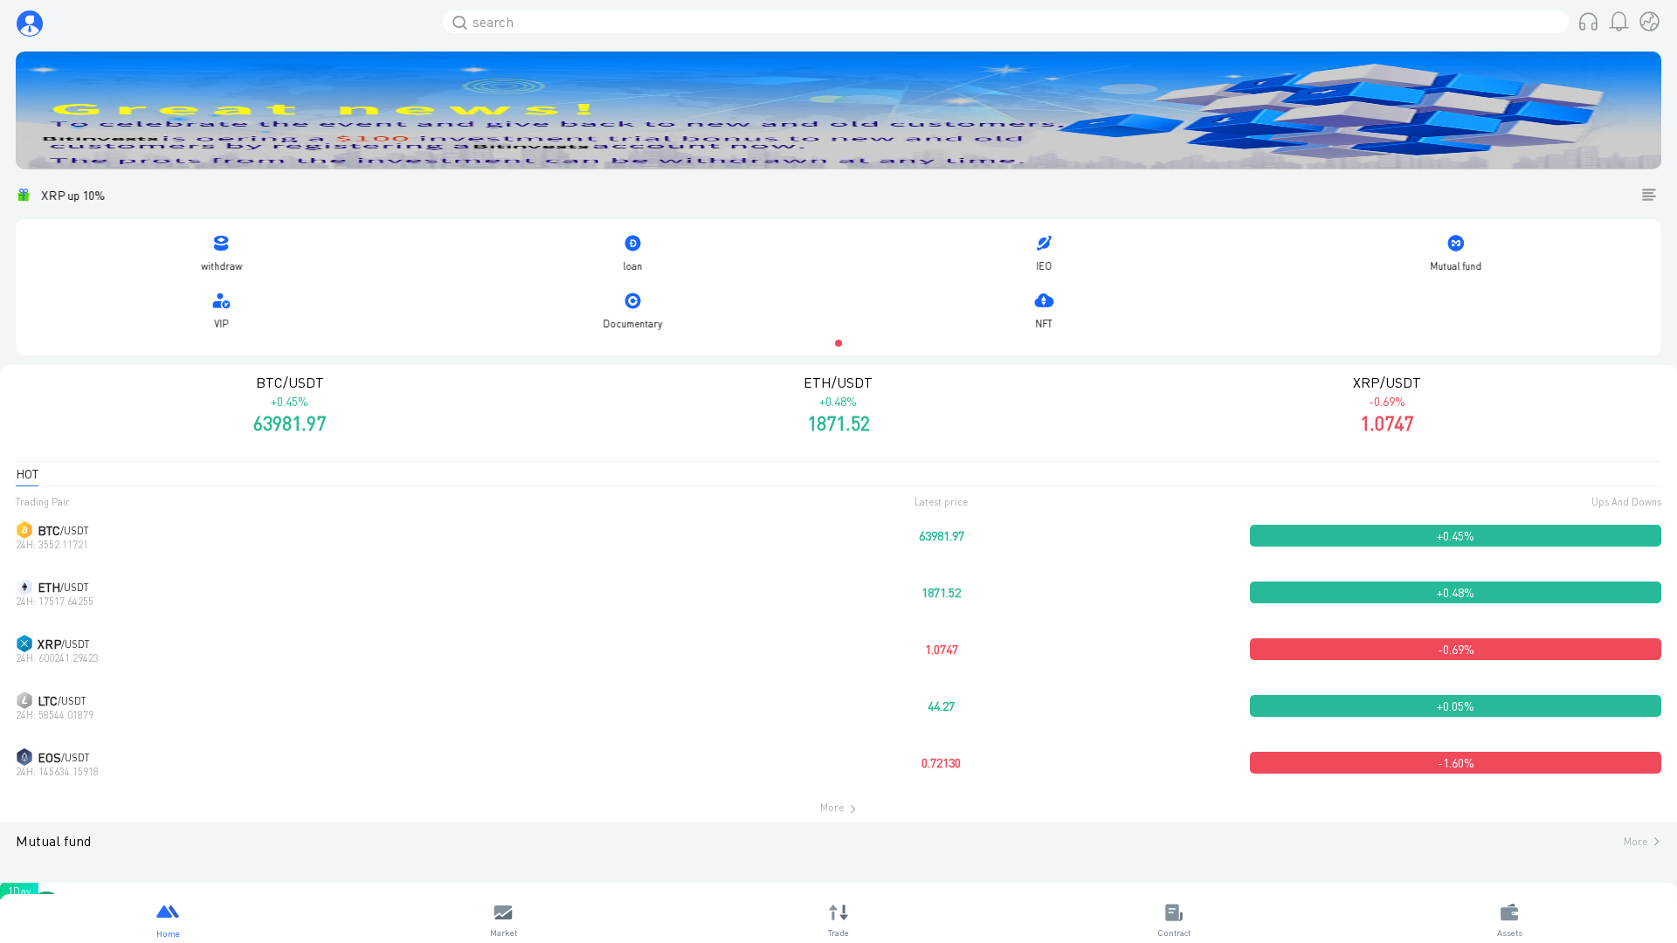The height and width of the screenshot is (943, 1677).
Task: Click the -0.69% XRP change badge
Action: pos(1455,650)
